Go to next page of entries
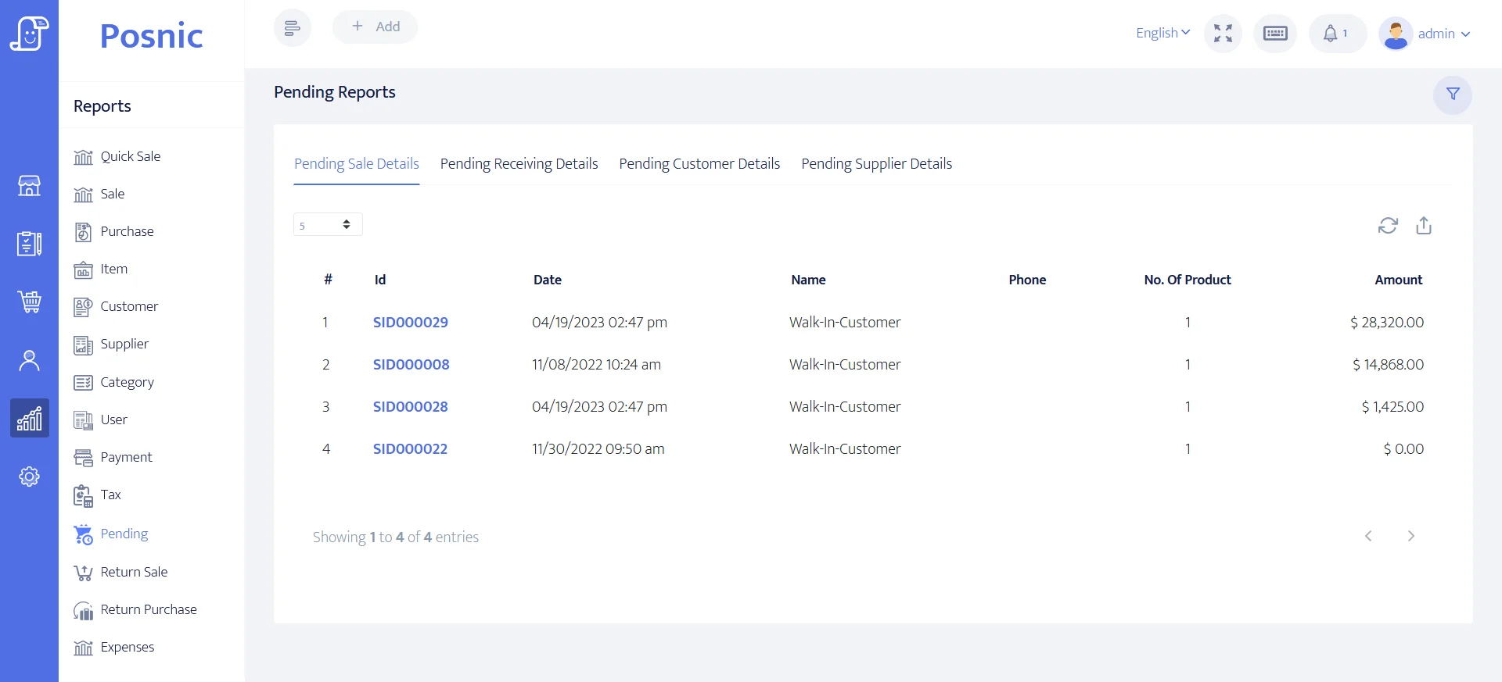 tap(1410, 536)
